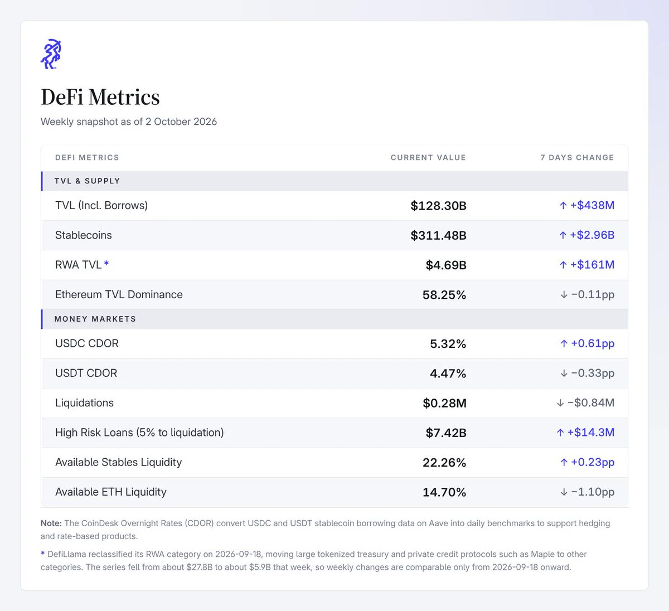This screenshot has width=669, height=611.
Task: Click the down arrow beside −0.11pp
Action: tap(564, 294)
